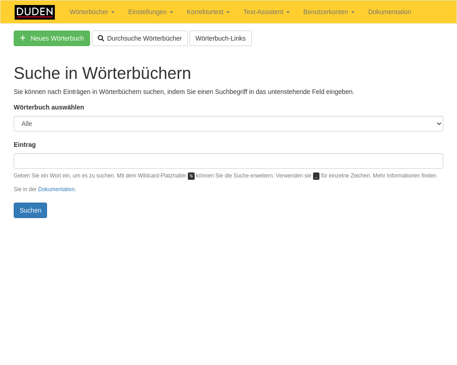
Task: Focus the Eintrag text field
Action: [228, 161]
